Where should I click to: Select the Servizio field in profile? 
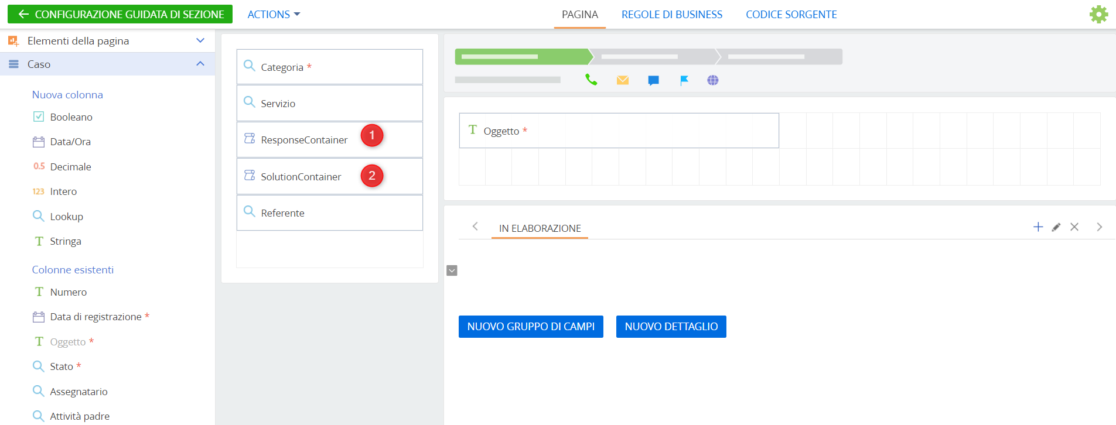(x=330, y=103)
